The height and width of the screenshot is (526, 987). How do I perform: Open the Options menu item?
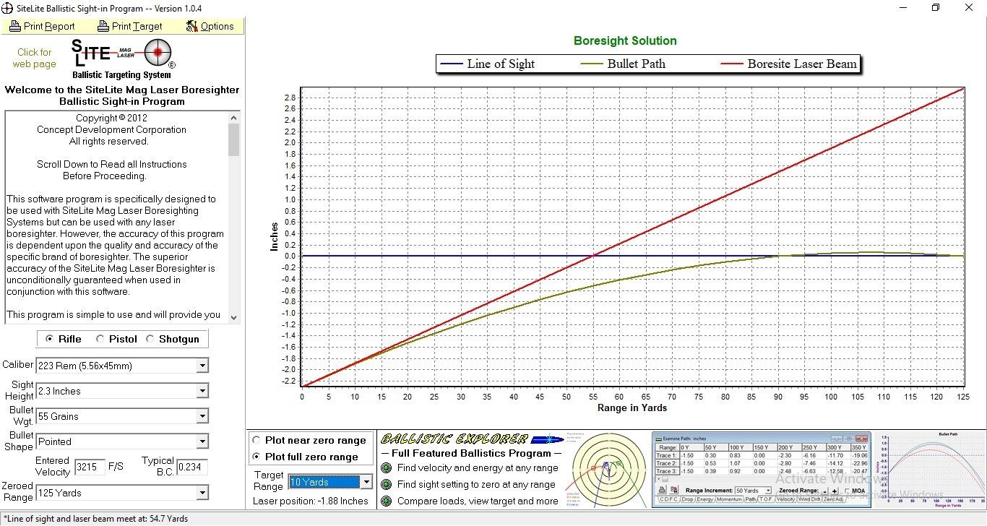pyautogui.click(x=210, y=26)
